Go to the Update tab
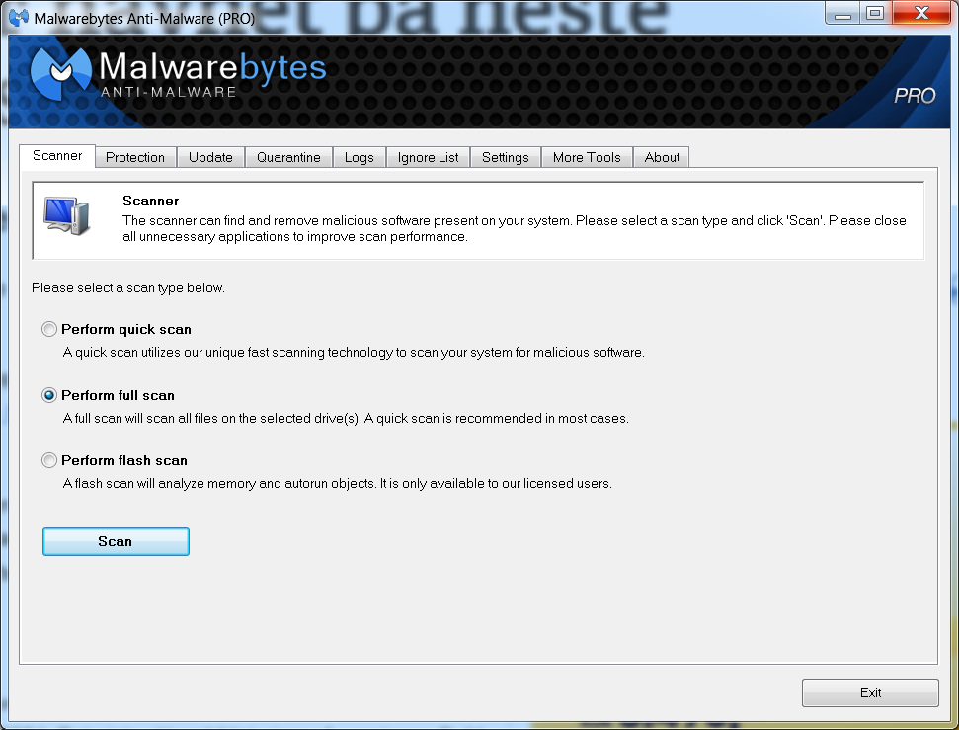959x730 pixels. 210,157
